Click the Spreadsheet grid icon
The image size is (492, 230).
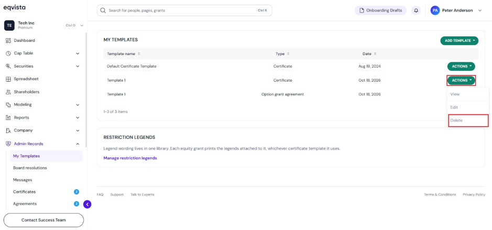pyautogui.click(x=8, y=79)
